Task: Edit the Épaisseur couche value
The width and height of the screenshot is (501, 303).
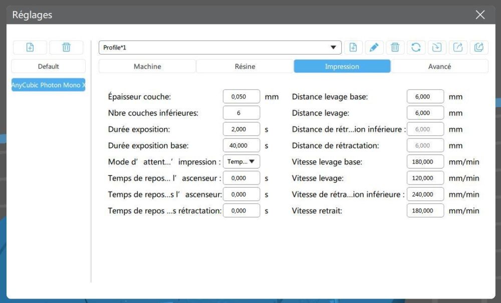Action: [x=241, y=96]
